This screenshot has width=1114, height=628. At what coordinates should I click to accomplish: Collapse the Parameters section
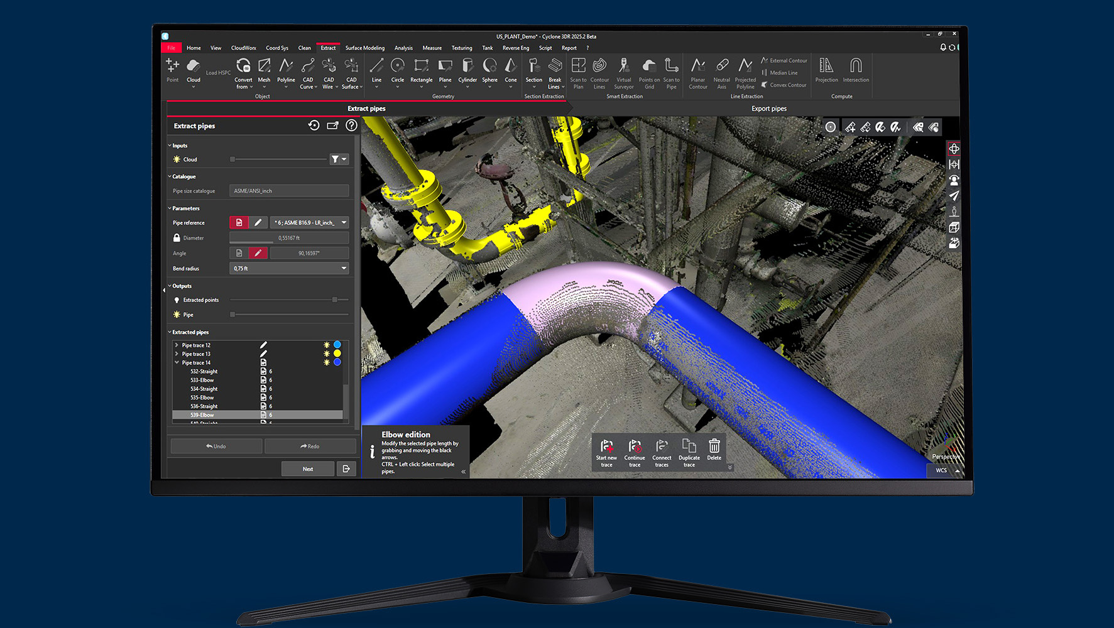[170, 208]
